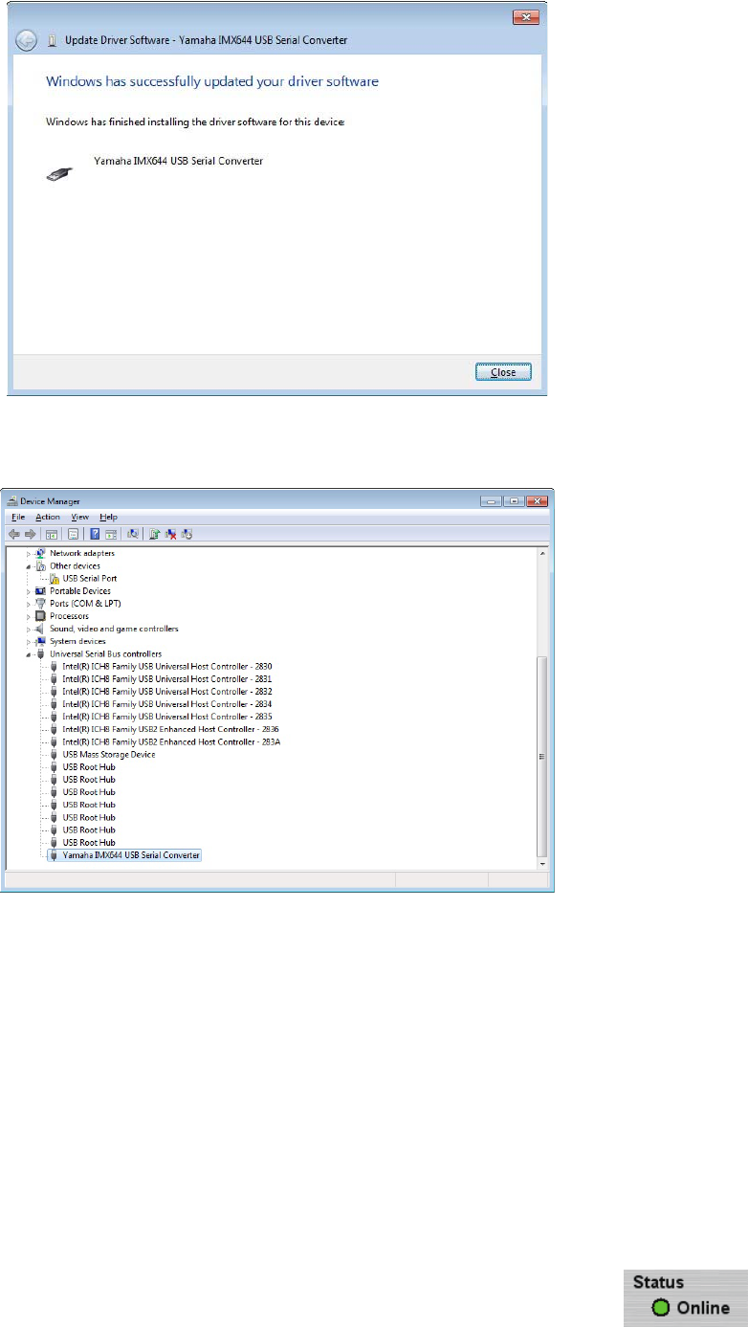Click Back arrow in Device Manager toolbar

tap(14, 534)
